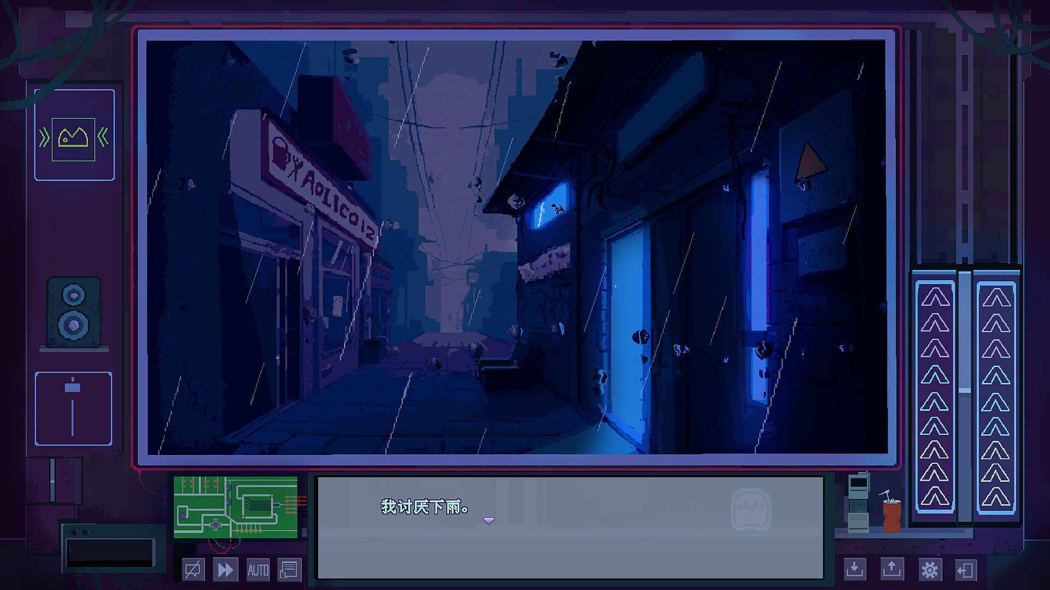Hide the dialogue text box

193,570
